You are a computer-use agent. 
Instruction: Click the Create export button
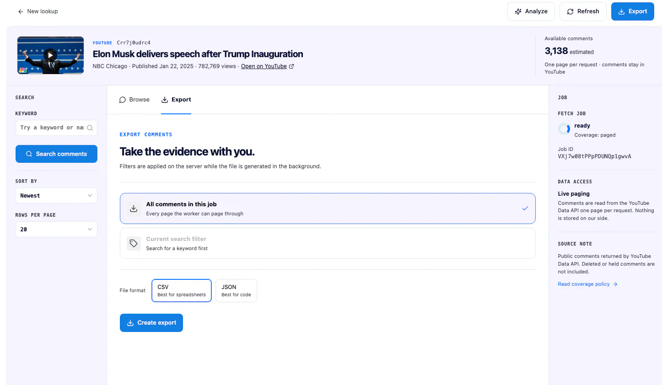[x=151, y=323]
